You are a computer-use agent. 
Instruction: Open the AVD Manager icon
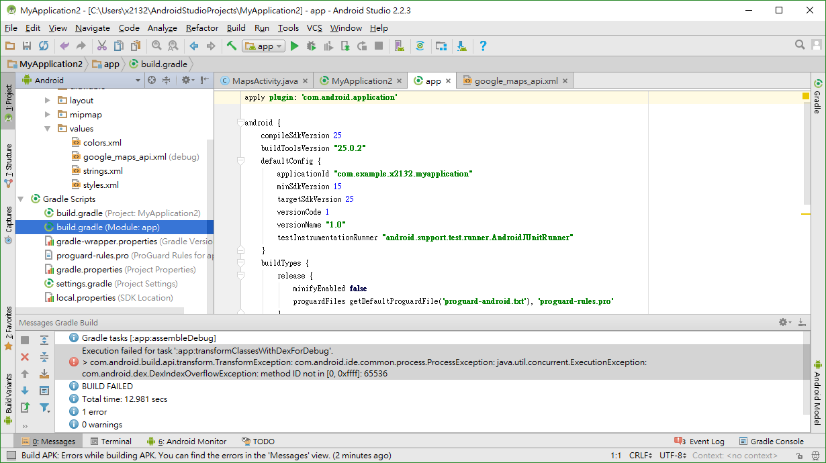(400, 46)
